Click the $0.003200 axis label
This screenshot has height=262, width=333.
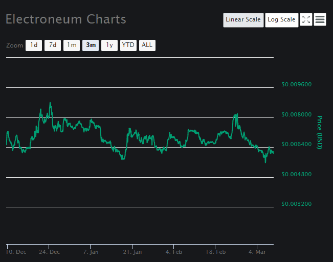pyautogui.click(x=297, y=204)
